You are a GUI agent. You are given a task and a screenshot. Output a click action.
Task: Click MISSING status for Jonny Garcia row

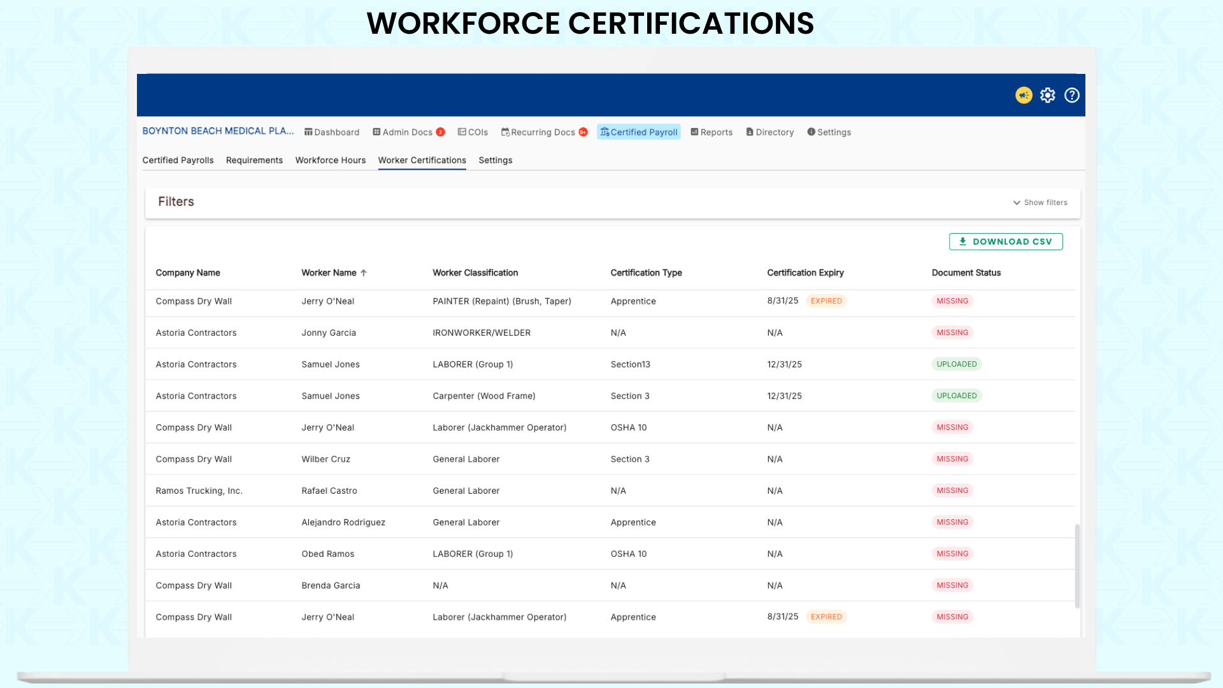coord(952,333)
